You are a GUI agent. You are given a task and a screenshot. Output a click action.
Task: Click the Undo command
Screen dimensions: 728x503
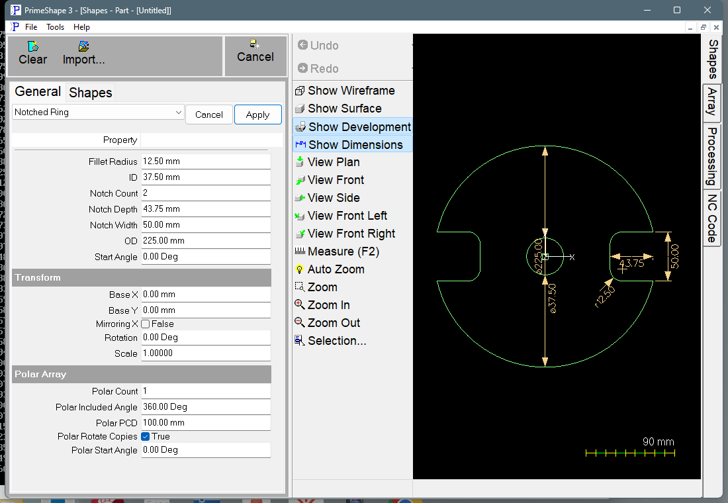318,45
